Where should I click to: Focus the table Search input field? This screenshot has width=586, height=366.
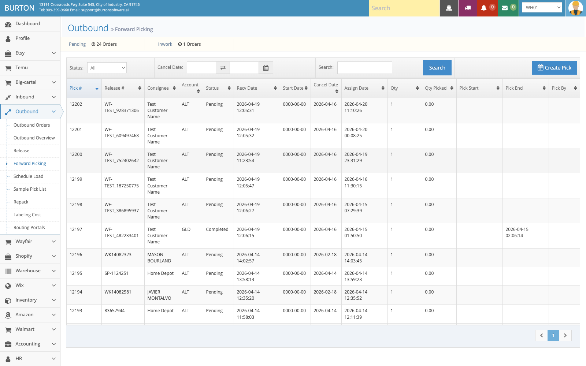365,68
